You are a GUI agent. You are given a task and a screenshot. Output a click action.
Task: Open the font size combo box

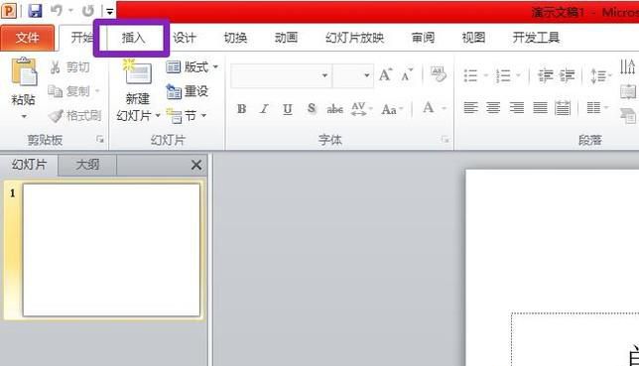[x=353, y=75]
